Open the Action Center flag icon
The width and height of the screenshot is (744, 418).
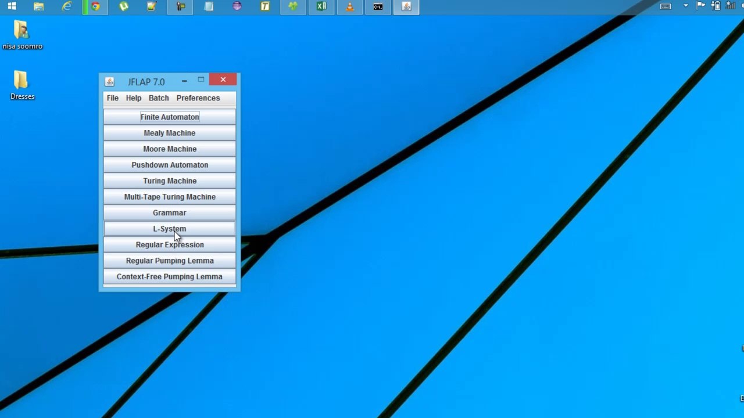click(x=701, y=6)
